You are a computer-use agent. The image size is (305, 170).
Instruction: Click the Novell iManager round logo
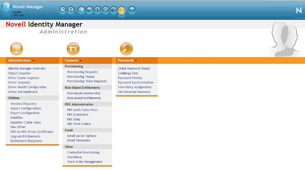[x=6, y=7]
